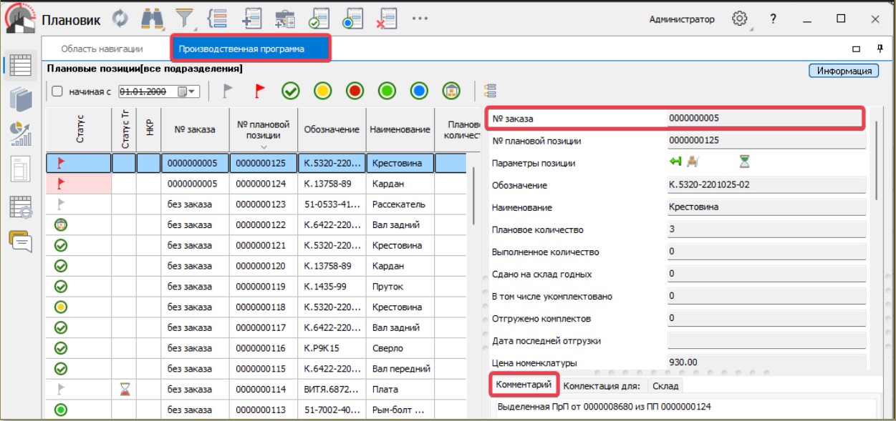Toggle the yellow circle status filter
This screenshot has height=421, width=896.
[x=323, y=91]
